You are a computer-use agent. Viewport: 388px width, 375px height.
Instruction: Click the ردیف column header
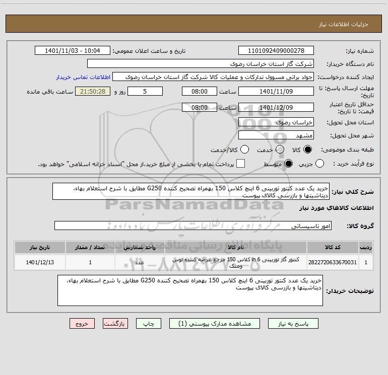click(366, 247)
